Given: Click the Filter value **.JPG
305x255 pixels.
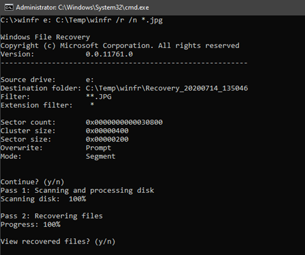Looking at the screenshot, I should click(98, 97).
